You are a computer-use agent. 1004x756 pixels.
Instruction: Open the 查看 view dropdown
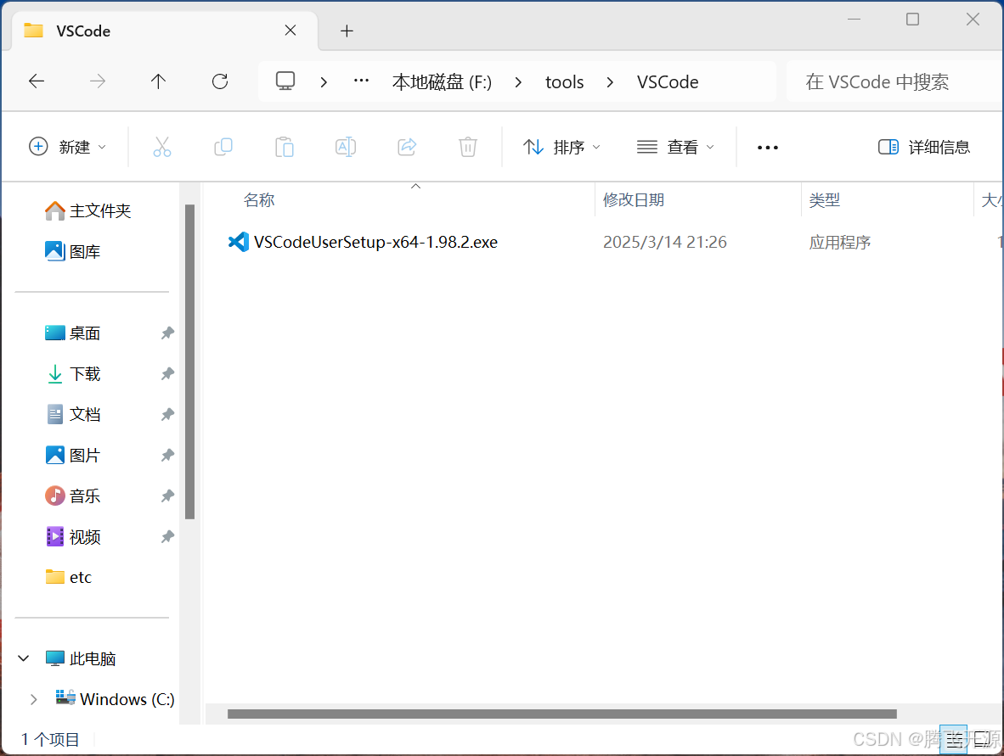[675, 147]
